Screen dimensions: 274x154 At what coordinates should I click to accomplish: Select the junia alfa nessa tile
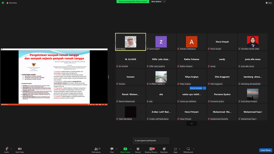tap(253, 59)
